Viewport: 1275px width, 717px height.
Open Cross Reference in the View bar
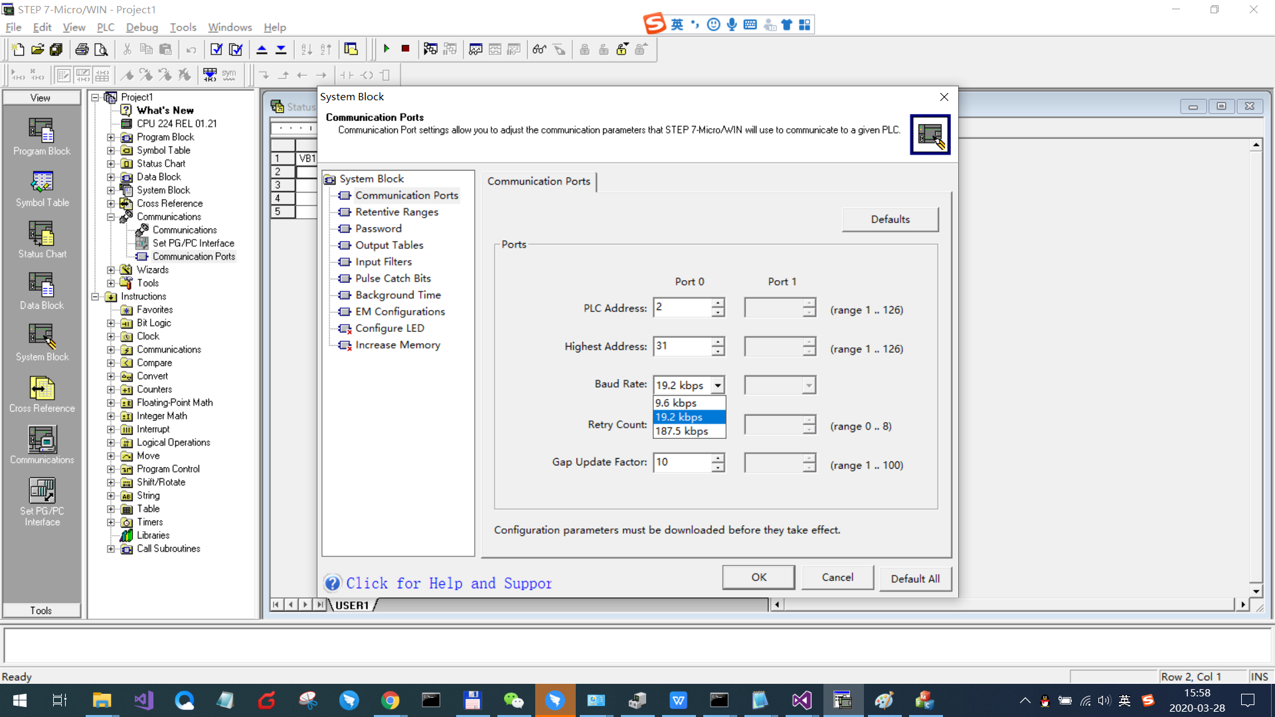pyautogui.click(x=42, y=394)
